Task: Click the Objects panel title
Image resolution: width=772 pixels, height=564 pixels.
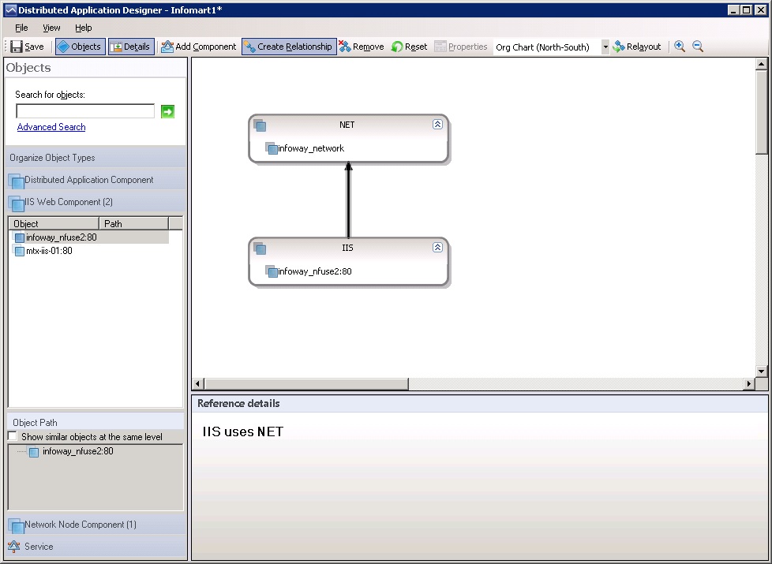Action: pos(28,67)
